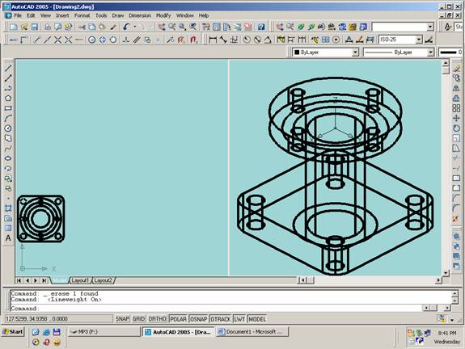This screenshot has height=349, width=465.
Task: Open the Dimension menu
Action: coord(140,15)
